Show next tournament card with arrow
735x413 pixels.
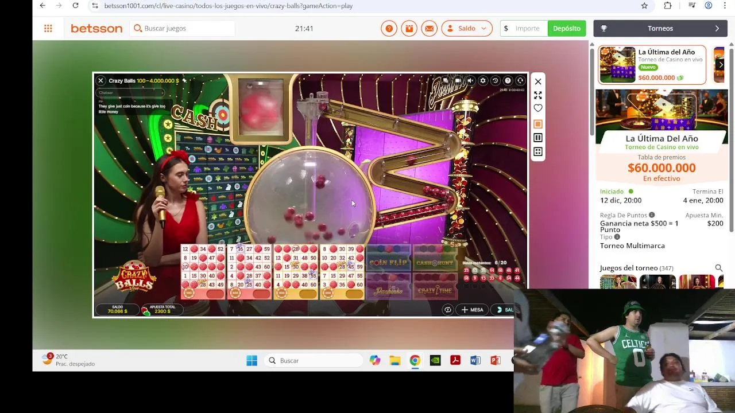721,65
